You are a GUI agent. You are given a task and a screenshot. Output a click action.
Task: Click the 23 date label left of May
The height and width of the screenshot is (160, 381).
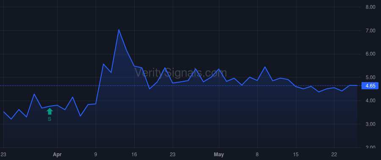173,155
